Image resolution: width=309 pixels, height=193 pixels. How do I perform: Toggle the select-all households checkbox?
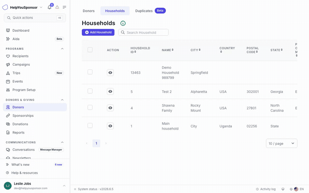click(90, 50)
